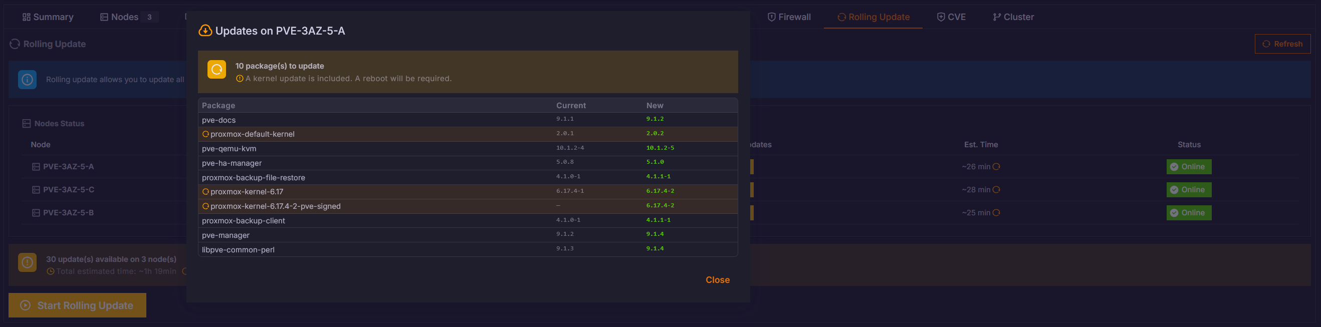Click new version 10.1.2-5
1321x327 pixels.
[x=660, y=148]
